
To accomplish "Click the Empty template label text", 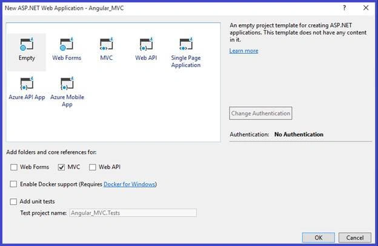I will [27, 58].
